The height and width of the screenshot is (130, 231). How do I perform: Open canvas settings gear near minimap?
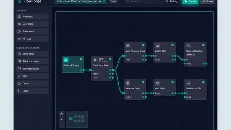(x=62, y=114)
